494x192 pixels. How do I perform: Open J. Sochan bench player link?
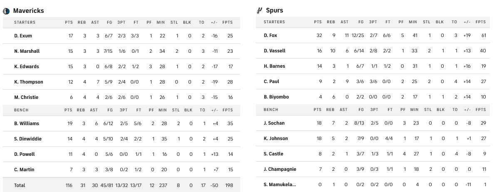click(x=273, y=123)
